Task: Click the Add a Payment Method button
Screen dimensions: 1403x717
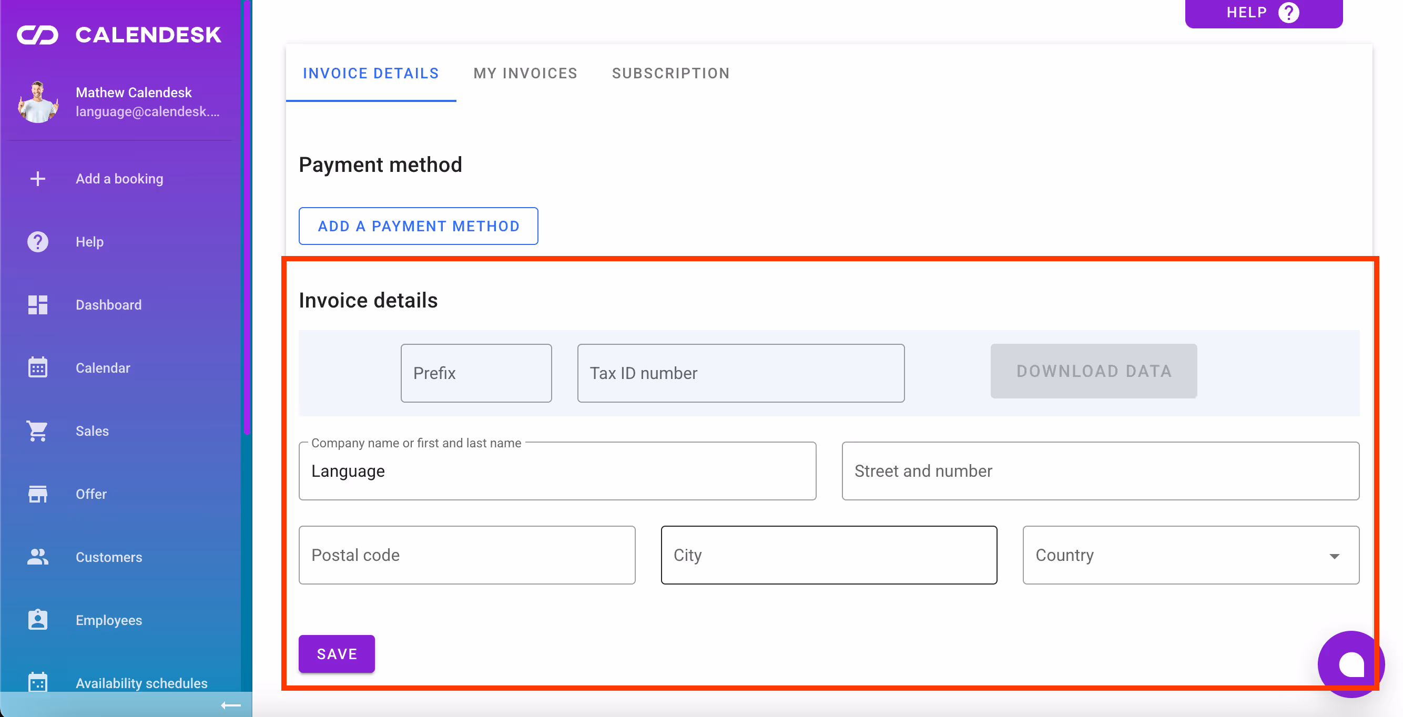Action: click(x=418, y=226)
